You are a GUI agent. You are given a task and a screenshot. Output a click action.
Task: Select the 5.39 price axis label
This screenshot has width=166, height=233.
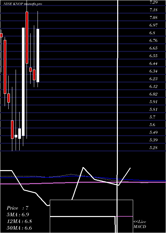pos(153,140)
